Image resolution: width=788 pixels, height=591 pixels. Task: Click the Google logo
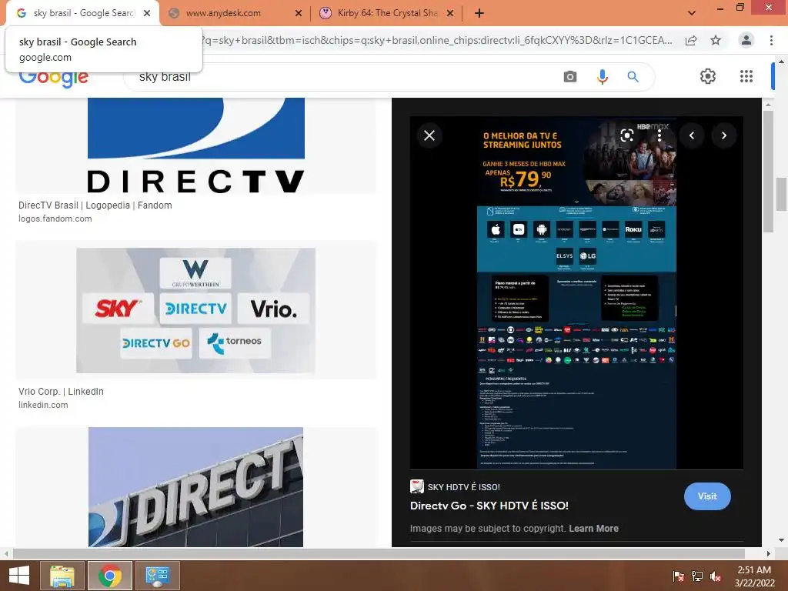pyautogui.click(x=53, y=79)
